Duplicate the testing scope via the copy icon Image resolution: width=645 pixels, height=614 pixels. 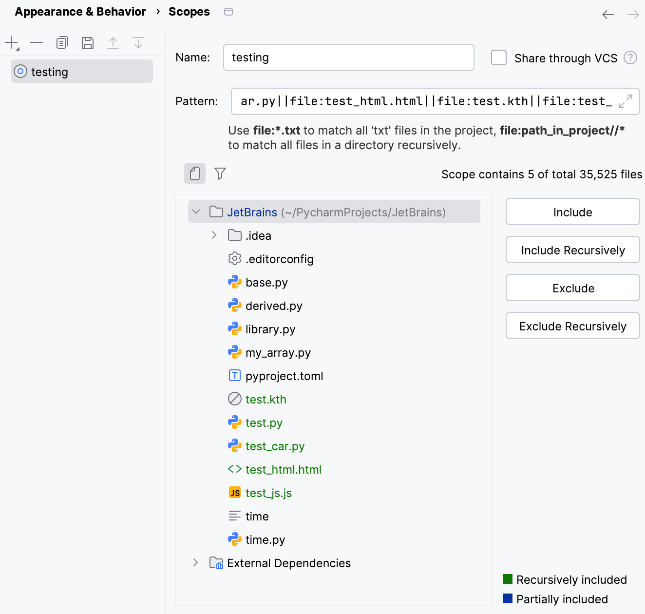coord(62,42)
